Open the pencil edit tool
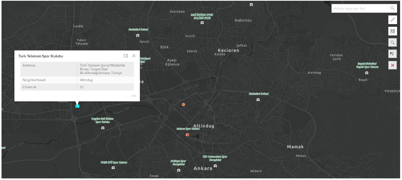Image resolution: width=402 pixels, height=180 pixels. pyautogui.click(x=393, y=20)
